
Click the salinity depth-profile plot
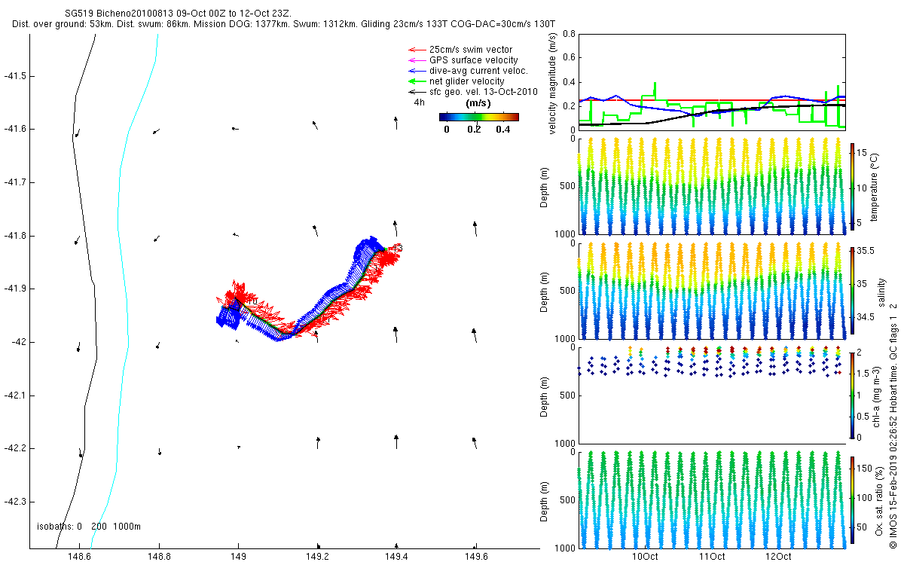point(711,290)
